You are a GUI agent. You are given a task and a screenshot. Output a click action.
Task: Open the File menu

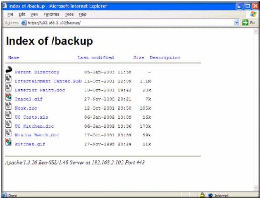(x=10, y=14)
